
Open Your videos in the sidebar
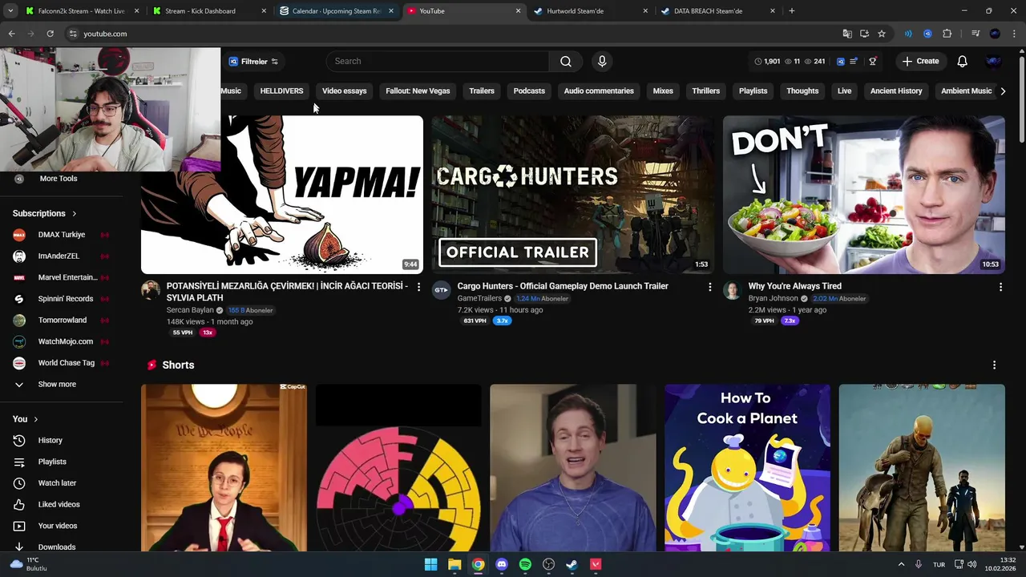tap(58, 527)
